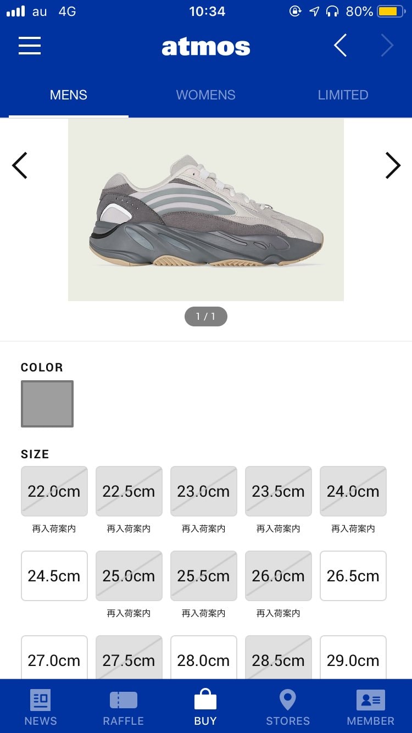Switch to the WOMENS tab

point(205,95)
